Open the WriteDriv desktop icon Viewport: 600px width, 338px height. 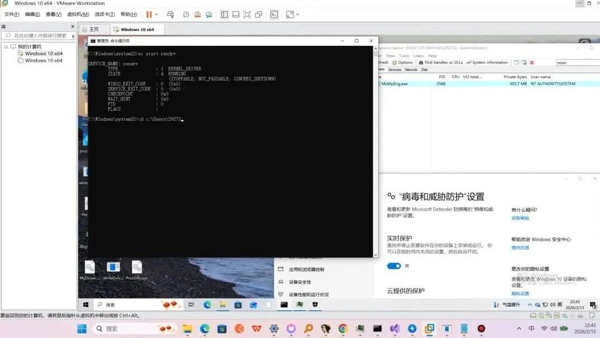tap(113, 270)
